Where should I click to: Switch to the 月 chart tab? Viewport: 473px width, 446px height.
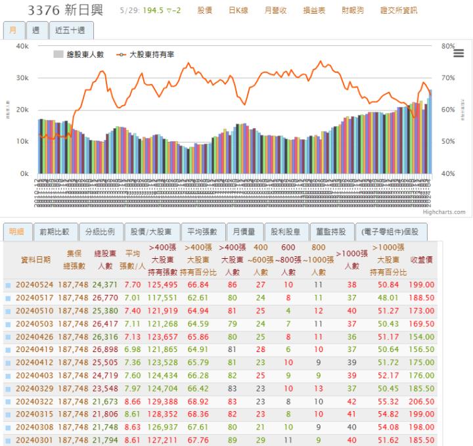14,30
